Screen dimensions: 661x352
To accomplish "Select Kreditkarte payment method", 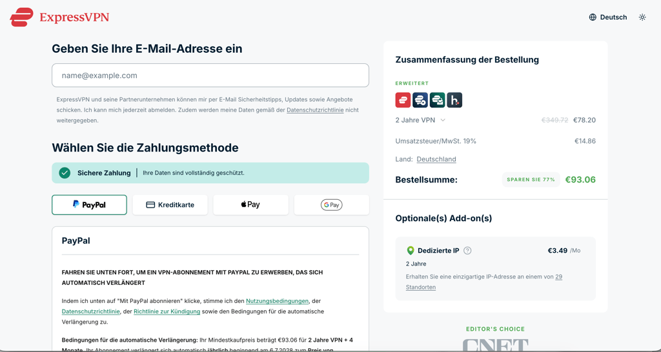I will 170,204.
